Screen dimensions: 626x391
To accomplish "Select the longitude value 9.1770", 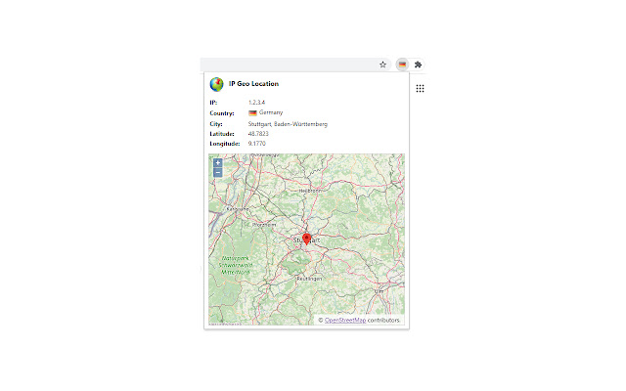I will [256, 144].
